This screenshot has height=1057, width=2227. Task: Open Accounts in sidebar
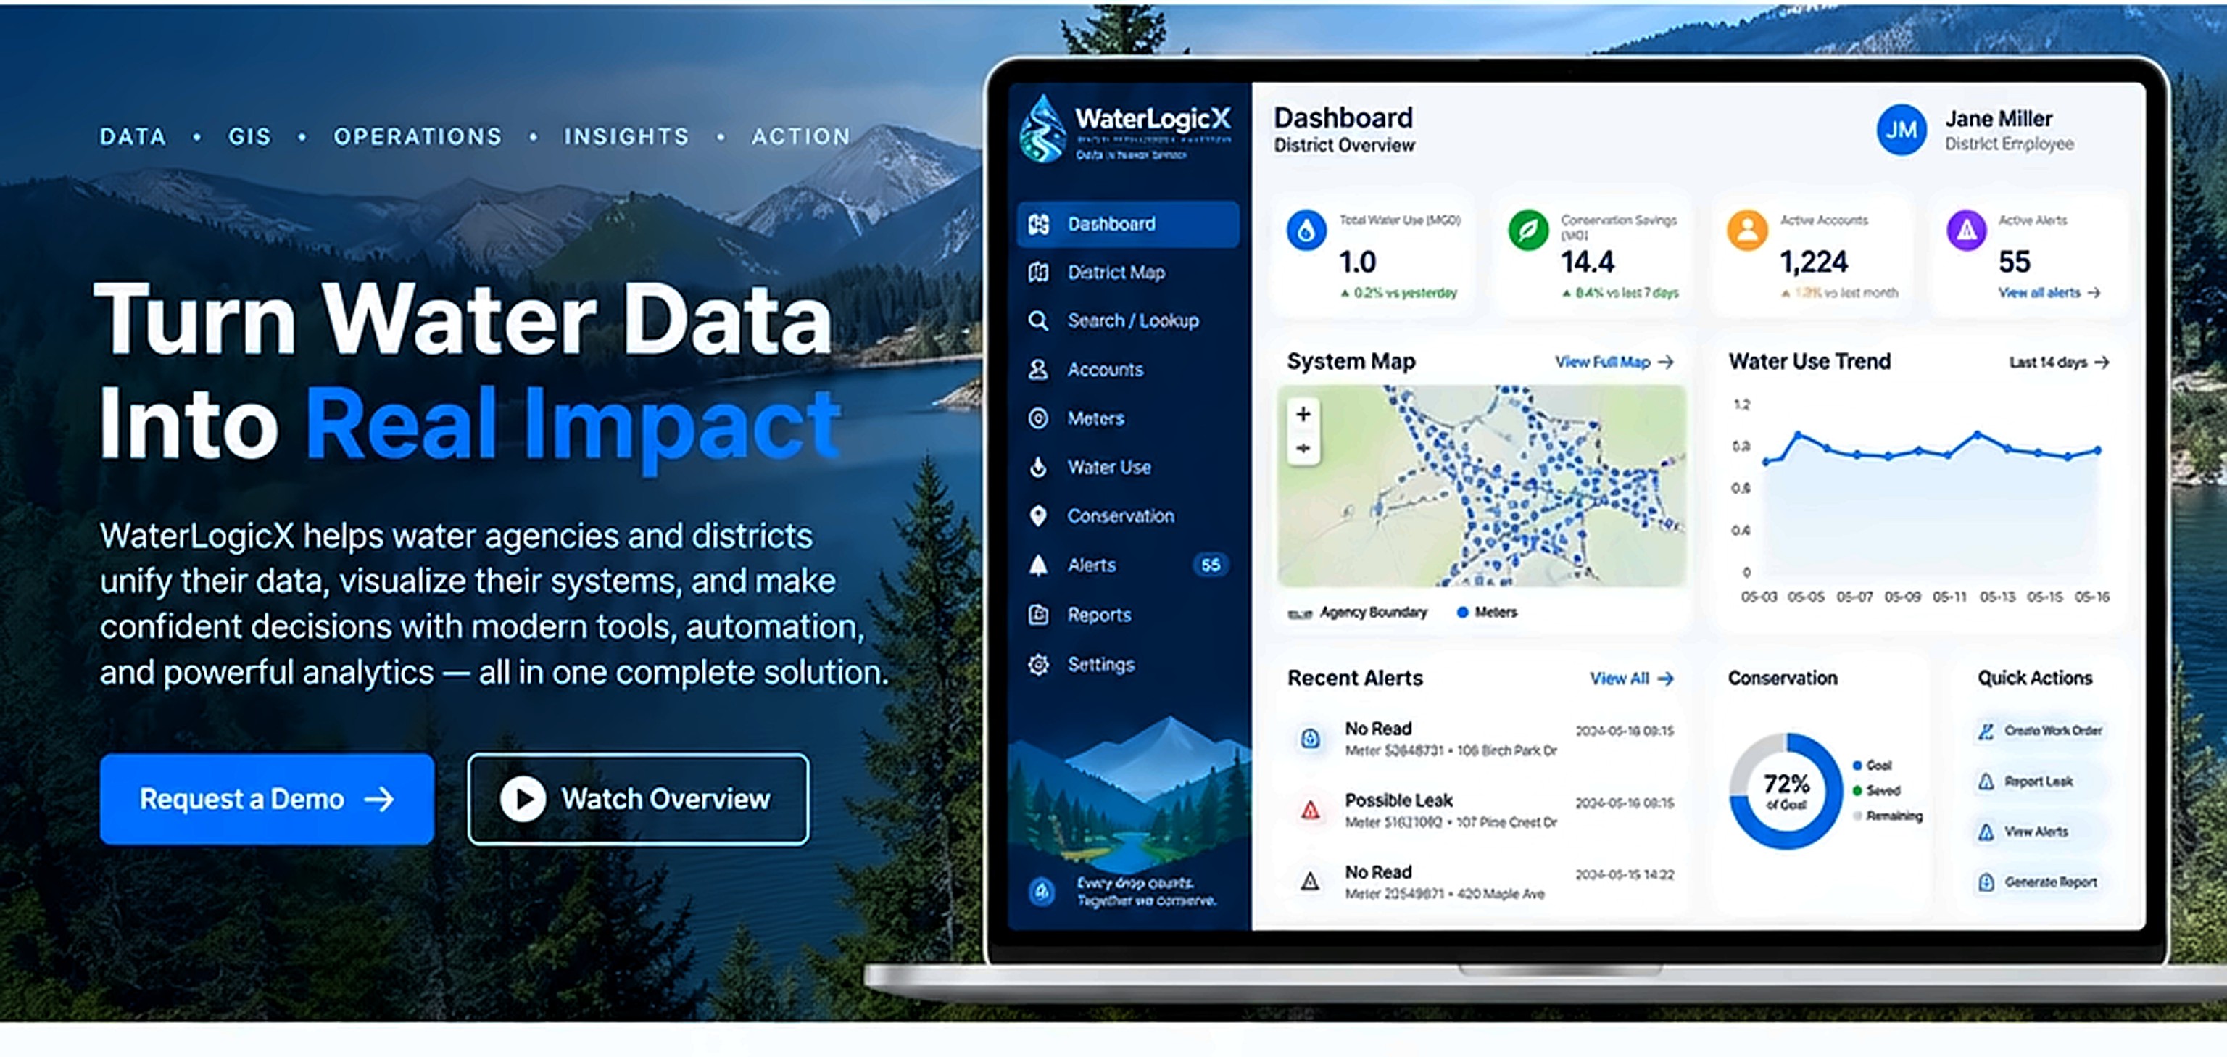tap(1127, 370)
